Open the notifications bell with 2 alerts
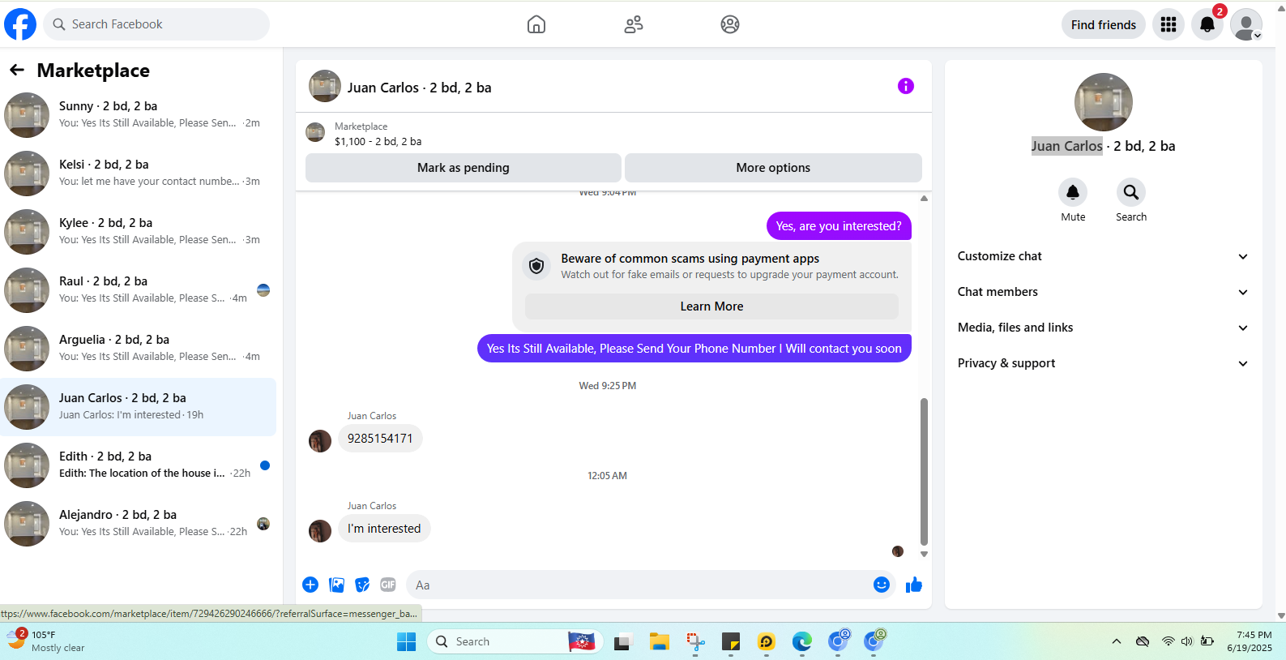This screenshot has height=660, width=1286. click(x=1207, y=24)
